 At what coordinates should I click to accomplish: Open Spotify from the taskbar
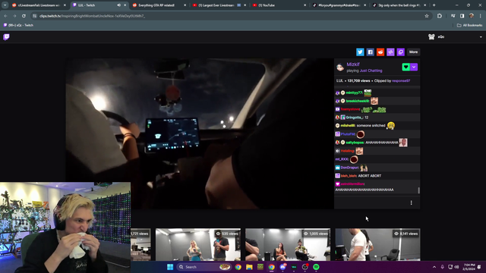[x=316, y=267]
